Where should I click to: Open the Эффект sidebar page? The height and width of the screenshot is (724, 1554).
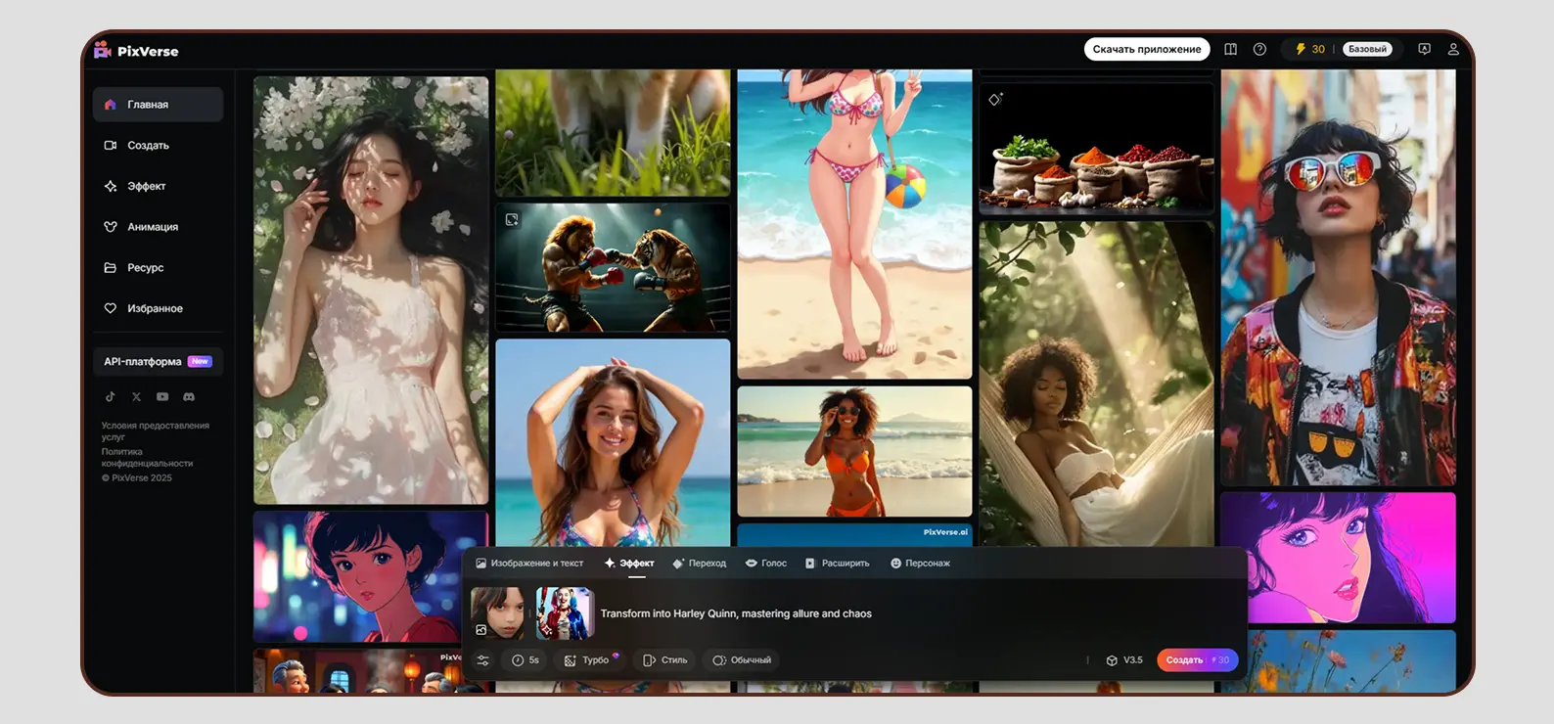click(x=158, y=186)
